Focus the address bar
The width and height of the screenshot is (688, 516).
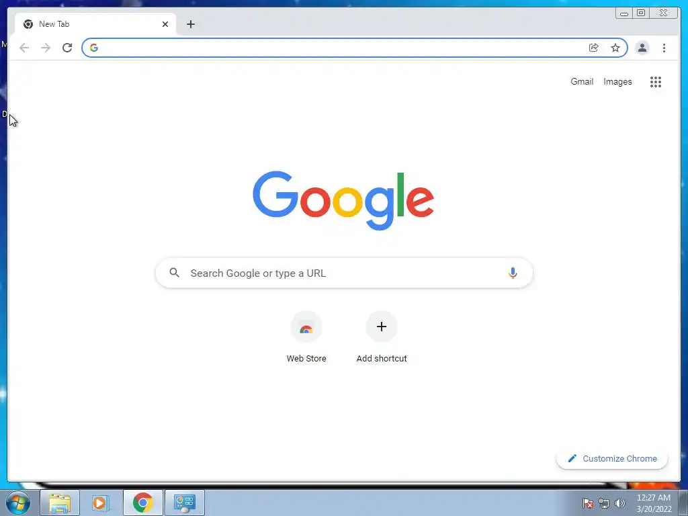click(355, 48)
